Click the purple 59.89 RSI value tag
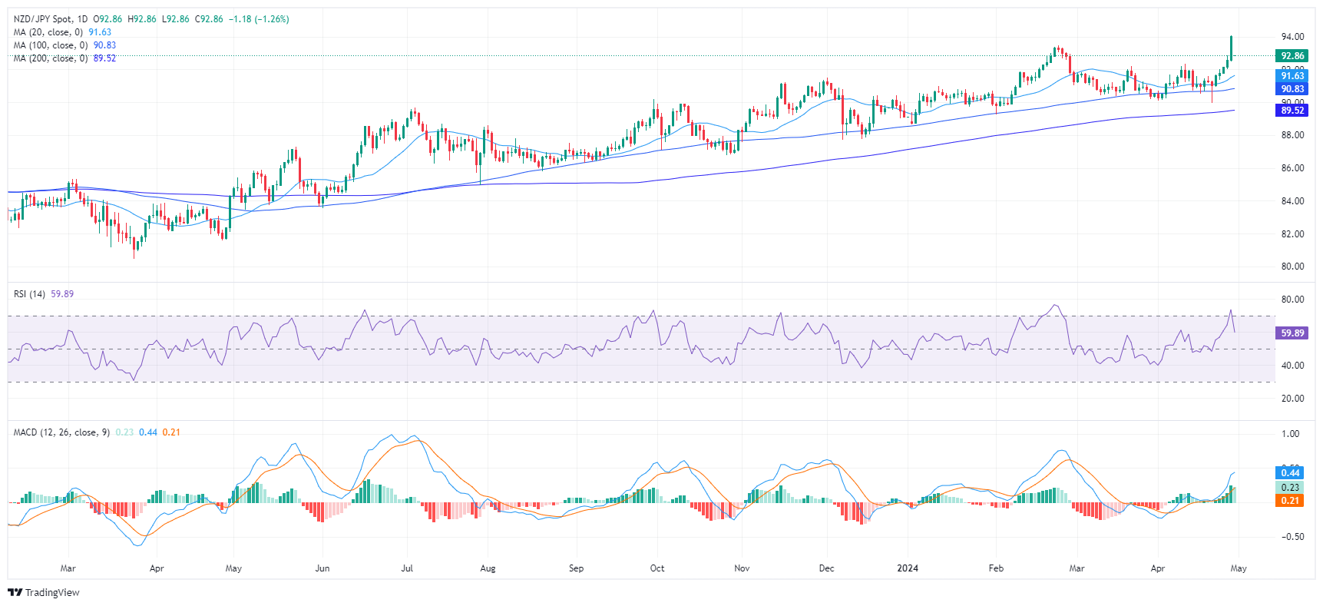 [1292, 333]
